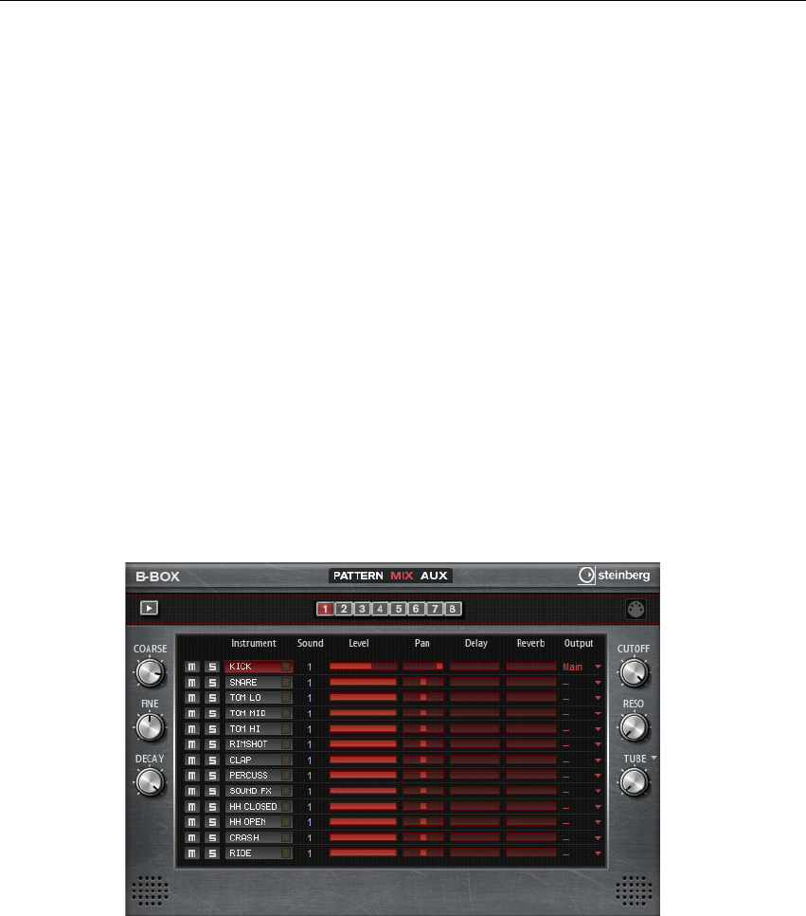This screenshot has height=916, width=806.
Task: Select pattern 8
Action: [x=453, y=609]
